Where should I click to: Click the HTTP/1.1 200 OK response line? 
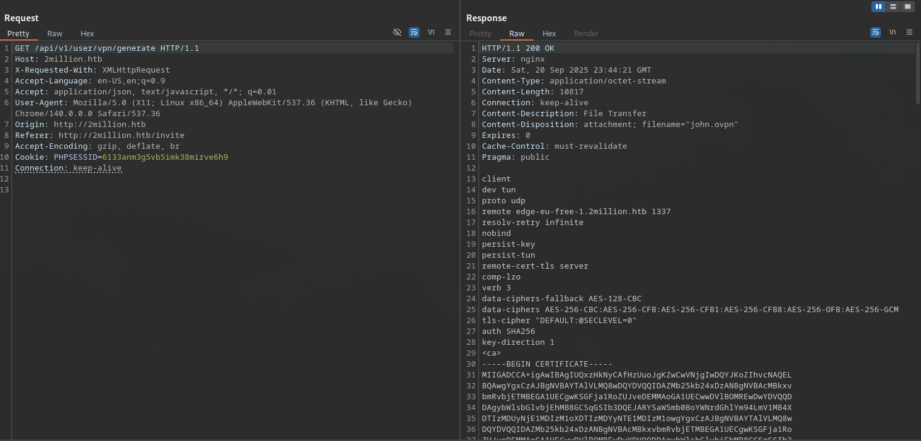pyautogui.click(x=518, y=48)
